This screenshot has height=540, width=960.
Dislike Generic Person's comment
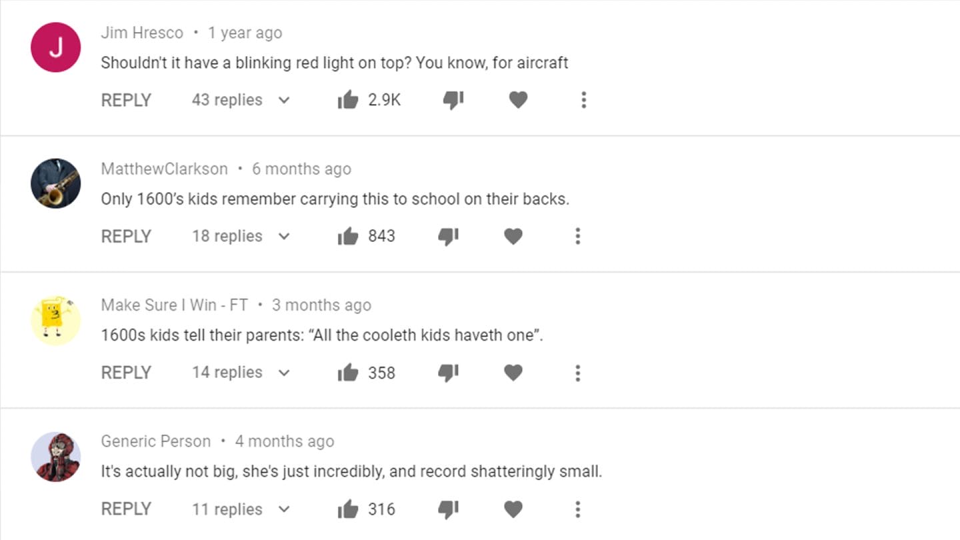point(448,509)
